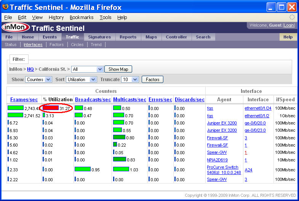The height and width of the screenshot is (201, 299).
Task: Open the ethernet0/1/2 interface link
Action: point(257,116)
